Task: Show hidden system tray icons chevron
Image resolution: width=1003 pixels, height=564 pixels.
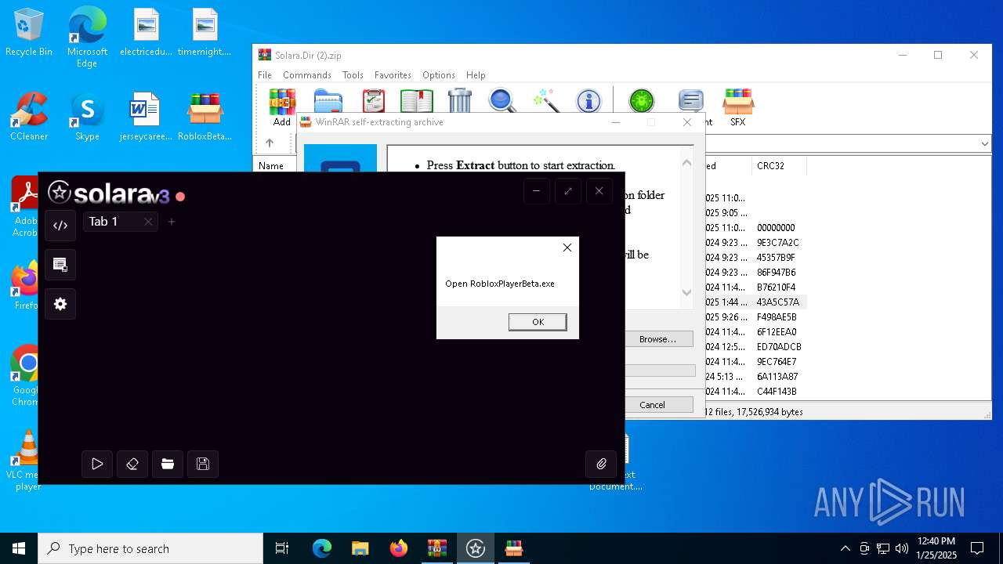Action: pos(845,548)
